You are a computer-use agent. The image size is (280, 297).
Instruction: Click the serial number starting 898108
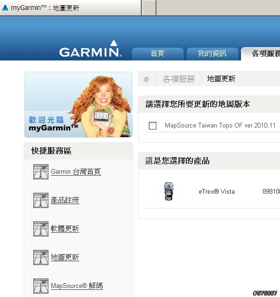[271, 192]
